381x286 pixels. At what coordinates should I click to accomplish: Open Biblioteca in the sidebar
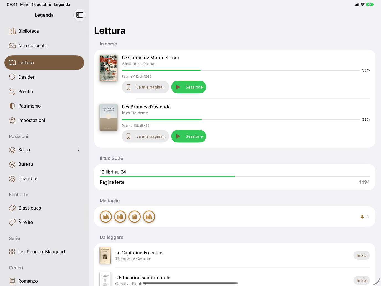pyautogui.click(x=44, y=31)
